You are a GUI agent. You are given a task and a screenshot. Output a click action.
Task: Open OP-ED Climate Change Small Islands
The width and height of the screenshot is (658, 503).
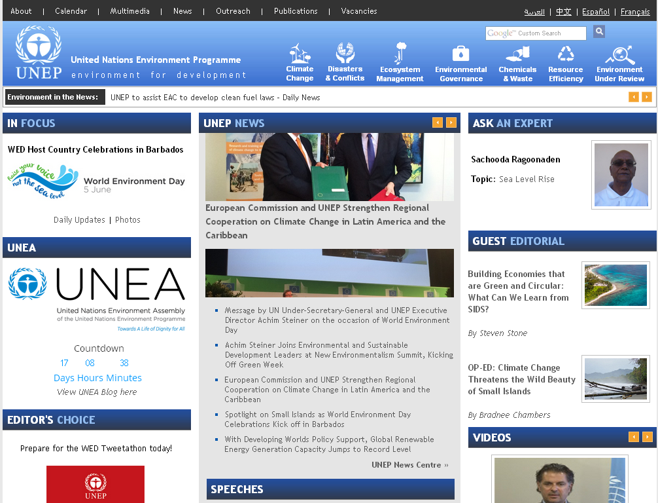[521, 379]
